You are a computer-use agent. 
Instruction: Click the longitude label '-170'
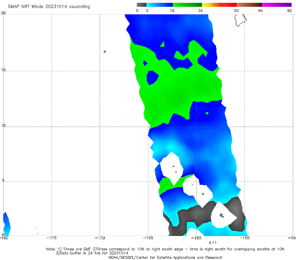[x=100, y=238]
